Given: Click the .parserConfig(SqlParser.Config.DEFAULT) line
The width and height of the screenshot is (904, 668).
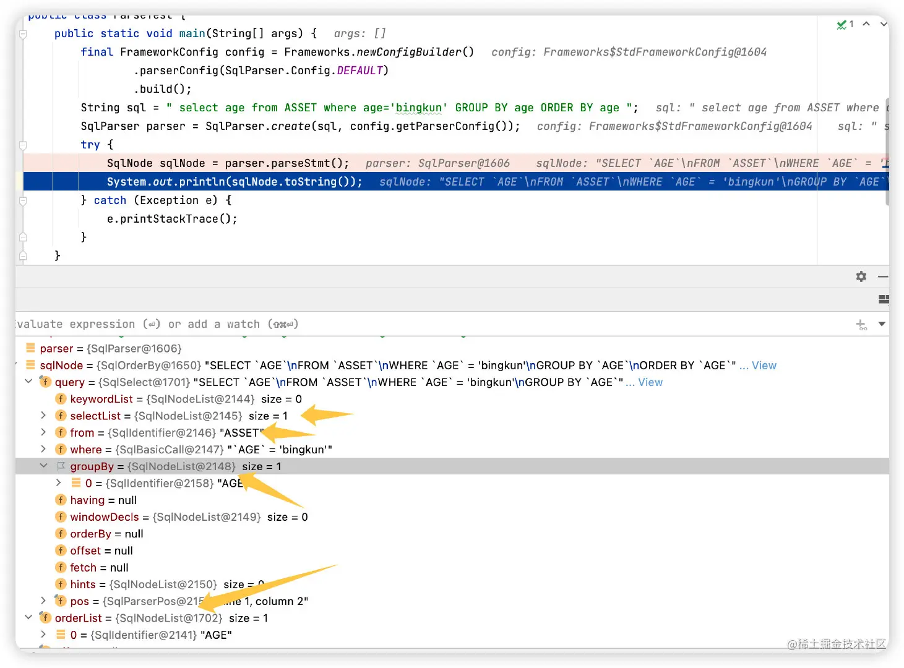Looking at the screenshot, I should coord(260,71).
